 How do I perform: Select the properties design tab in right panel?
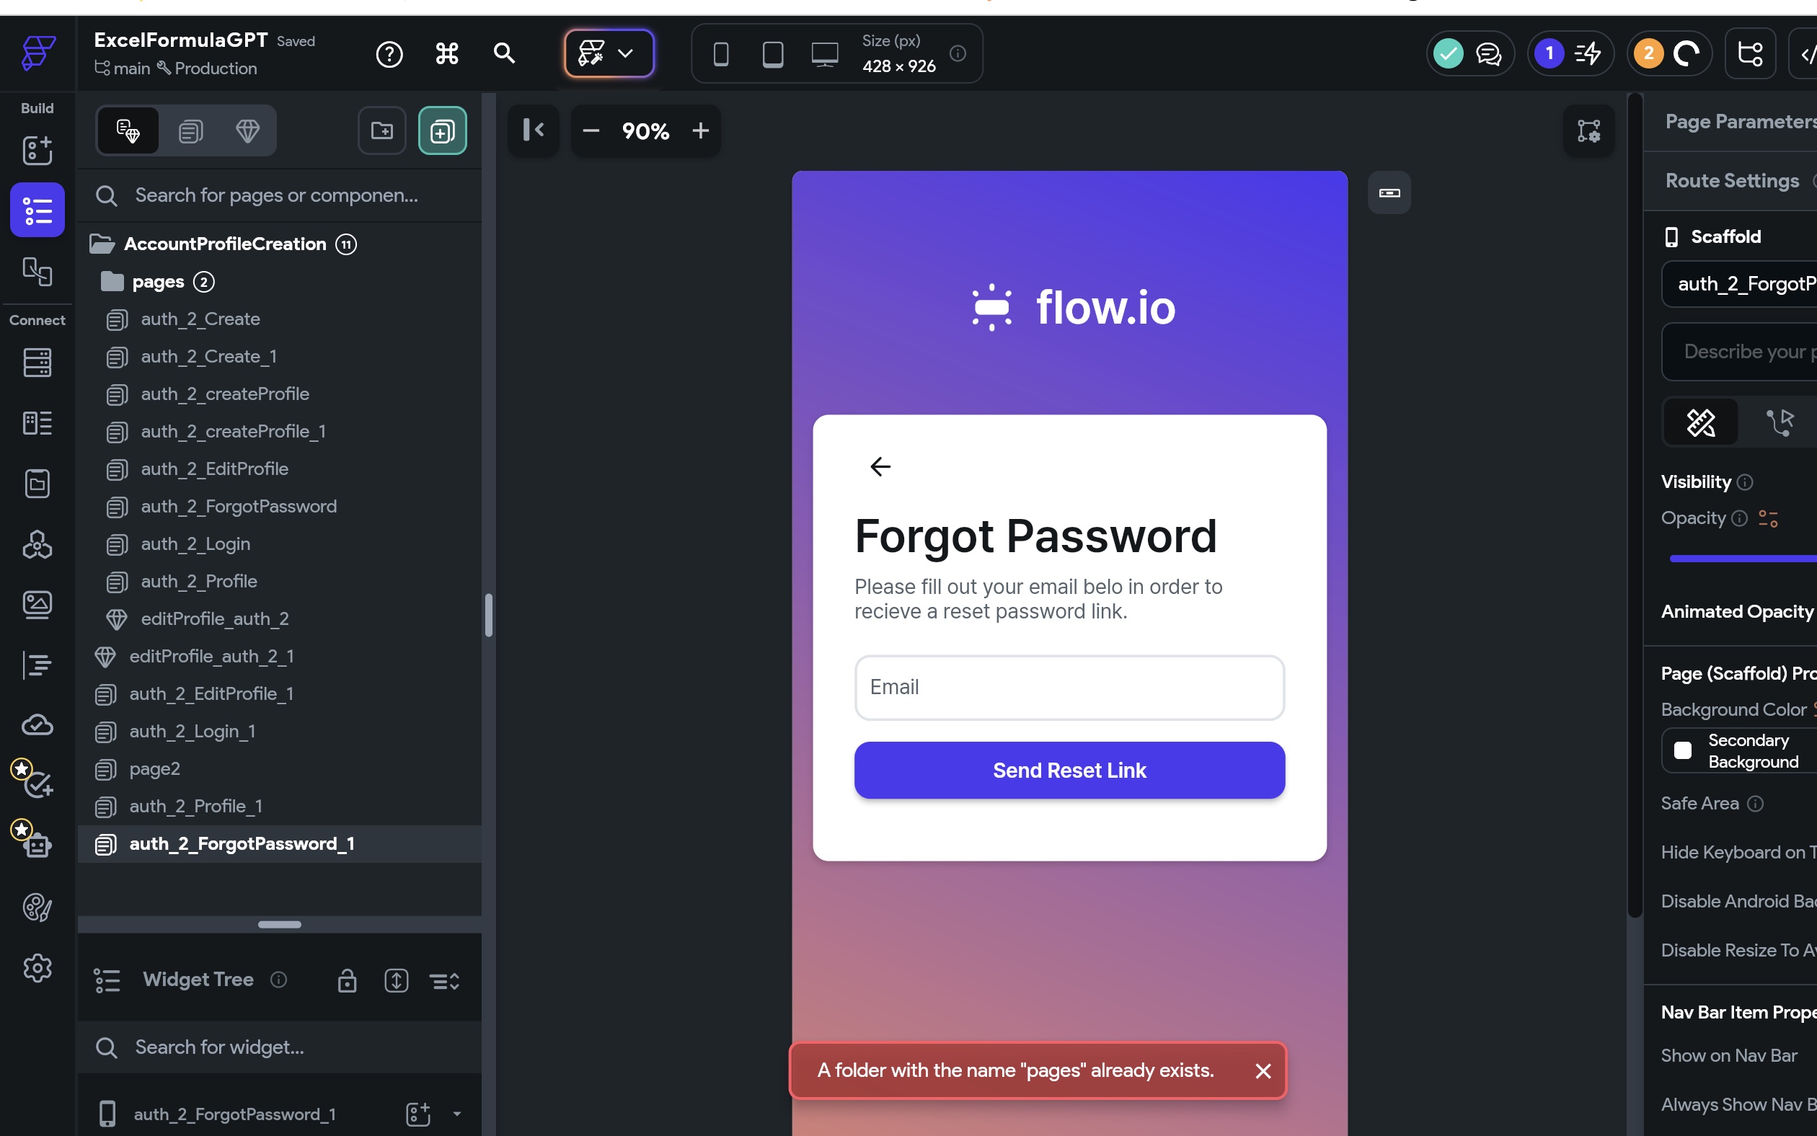[1702, 422]
